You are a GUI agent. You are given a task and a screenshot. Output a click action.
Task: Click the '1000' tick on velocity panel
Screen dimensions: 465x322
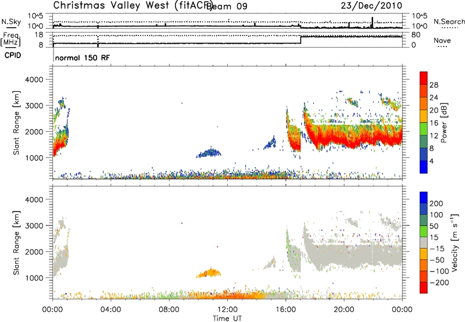(x=34, y=278)
